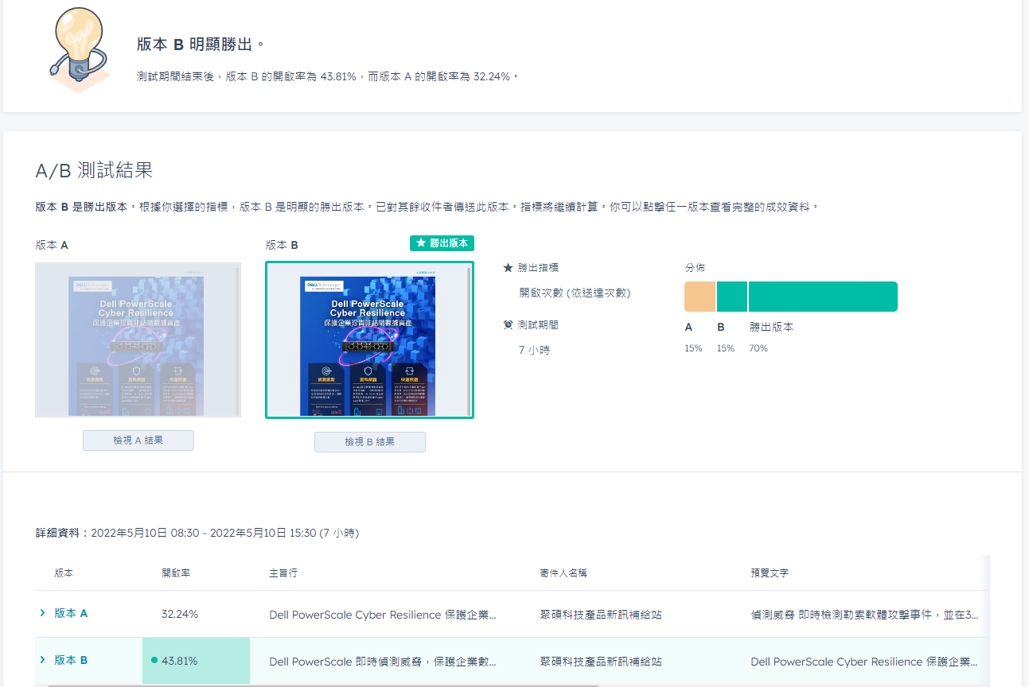This screenshot has width=1029, height=687.
Task: Click the narrow green B distribution segment
Action: pyautogui.click(x=732, y=297)
